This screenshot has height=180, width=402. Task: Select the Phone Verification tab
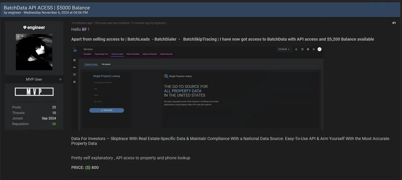[x=133, y=54]
